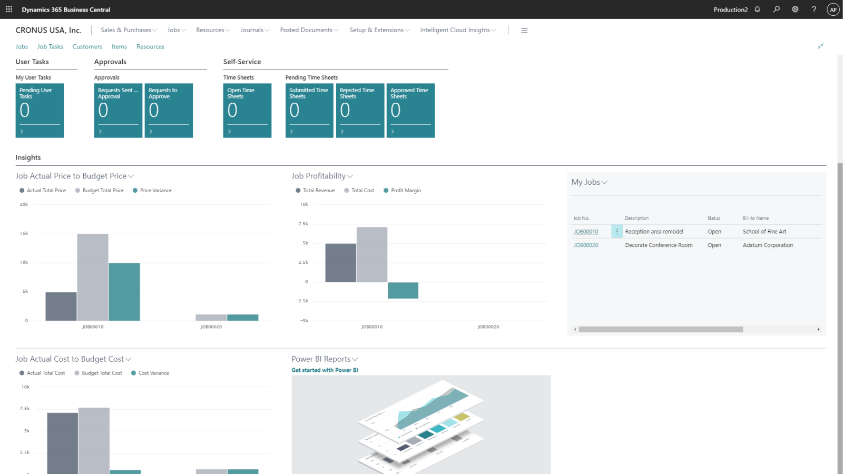Screen dimensions: 843x474
Task: Open the notifications bell
Action: point(757,9)
